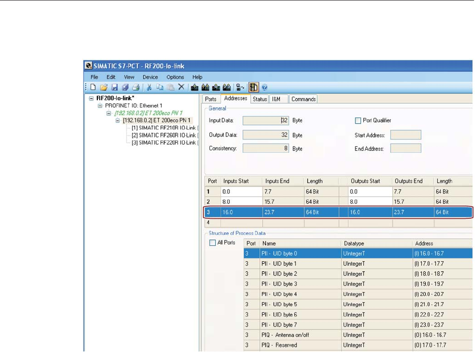Click the Open folder toolbar icon
Image resolution: width=475 pixels, height=352 pixels.
[x=104, y=88]
